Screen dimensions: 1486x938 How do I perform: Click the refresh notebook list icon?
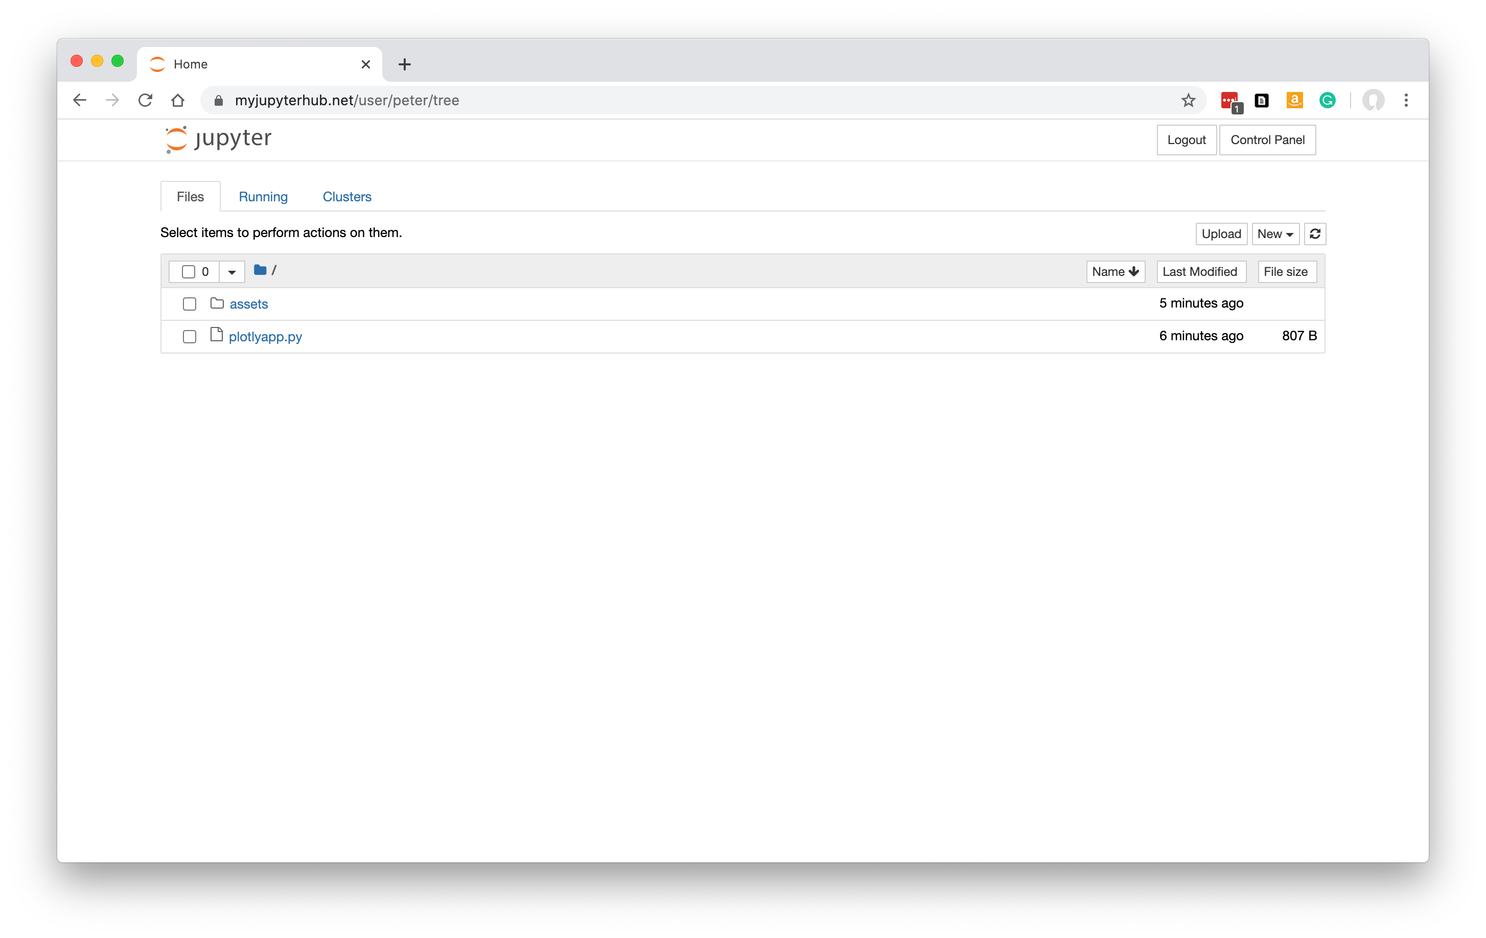1314,234
